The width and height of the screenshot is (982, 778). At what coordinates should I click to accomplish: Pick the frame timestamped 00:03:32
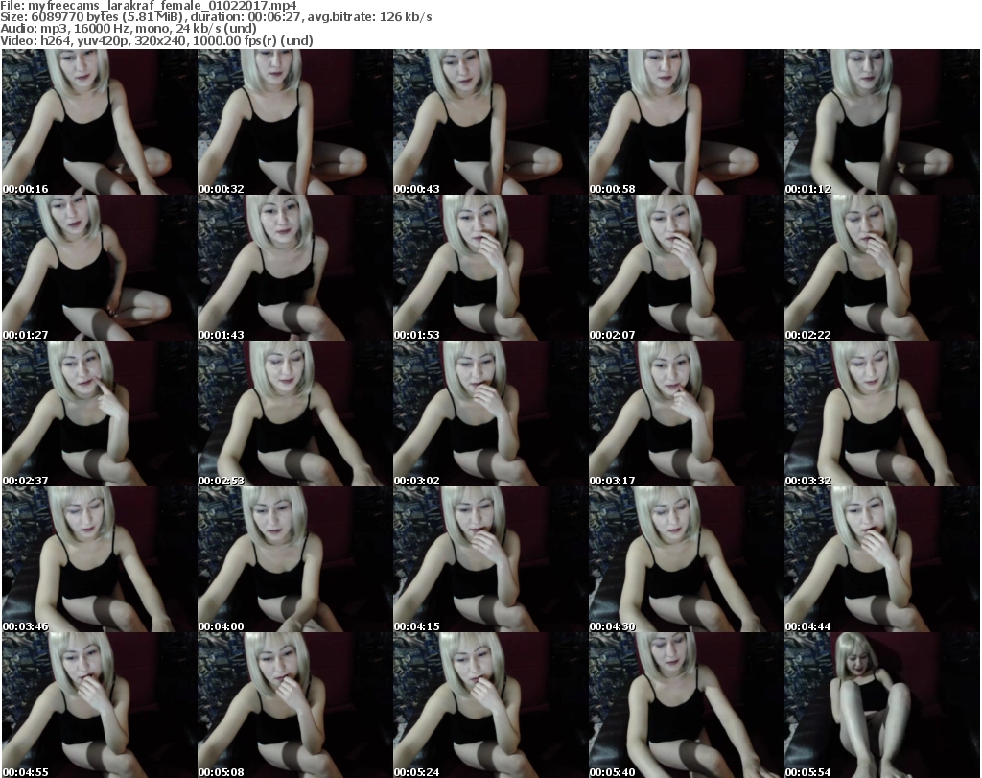882,413
